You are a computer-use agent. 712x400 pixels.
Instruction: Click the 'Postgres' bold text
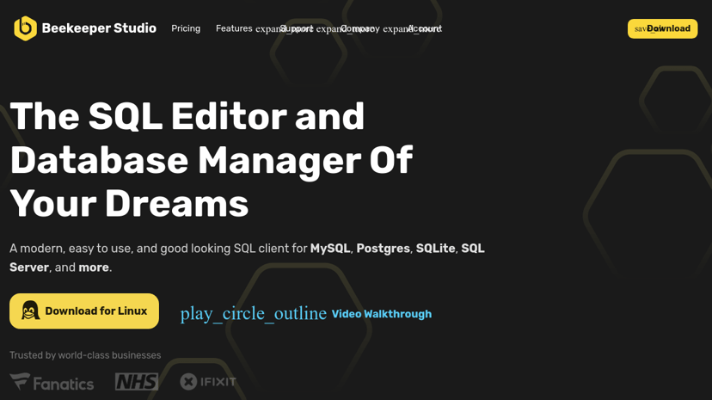point(384,249)
